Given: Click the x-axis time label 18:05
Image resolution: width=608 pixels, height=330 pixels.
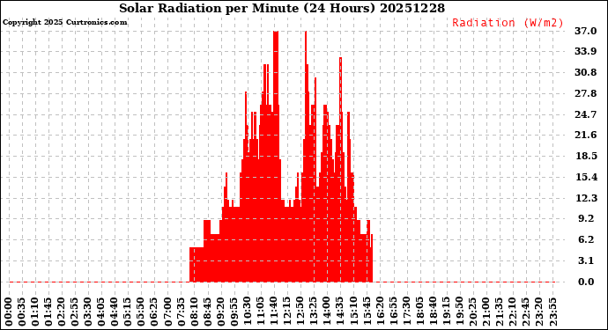Looking at the screenshot, I should (x=420, y=312).
